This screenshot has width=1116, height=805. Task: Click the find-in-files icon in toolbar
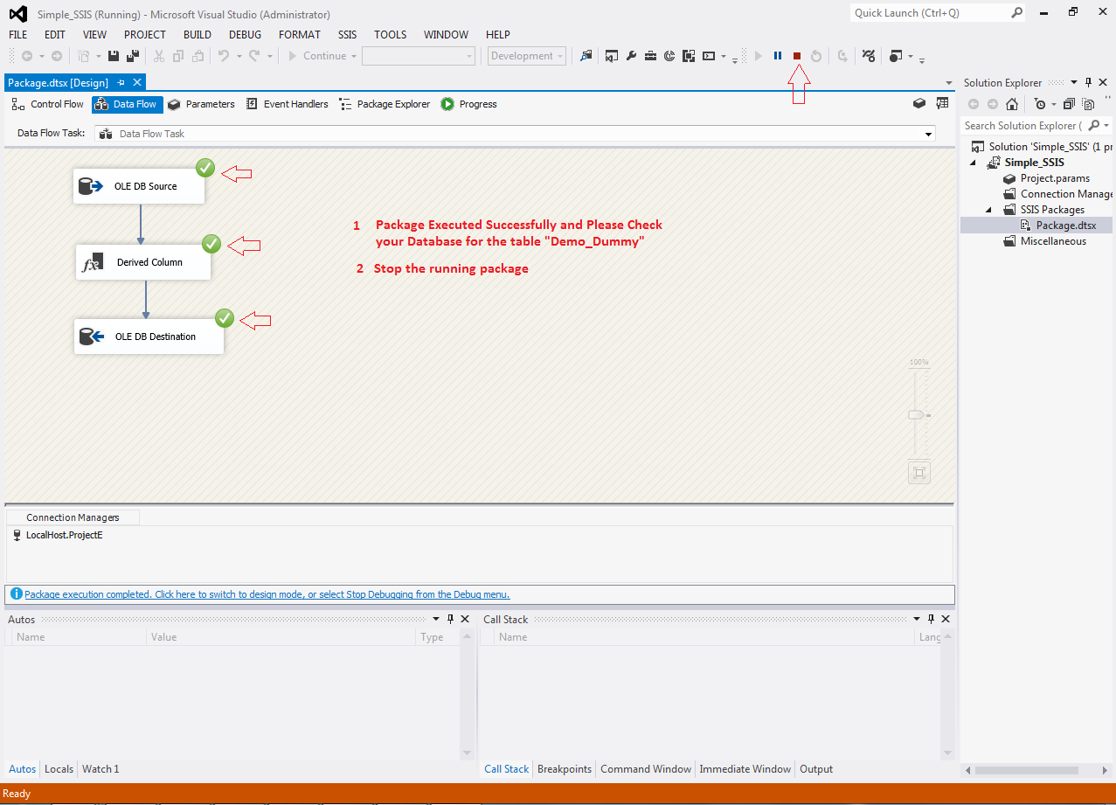click(x=586, y=56)
